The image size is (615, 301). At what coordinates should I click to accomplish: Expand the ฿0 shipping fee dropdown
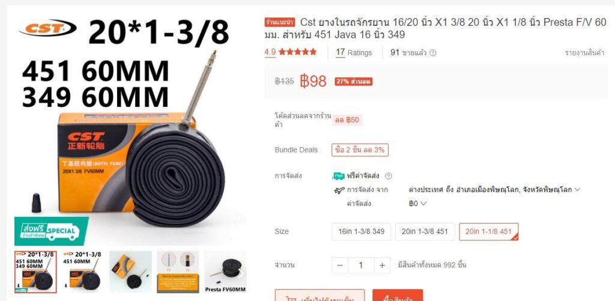click(x=423, y=204)
